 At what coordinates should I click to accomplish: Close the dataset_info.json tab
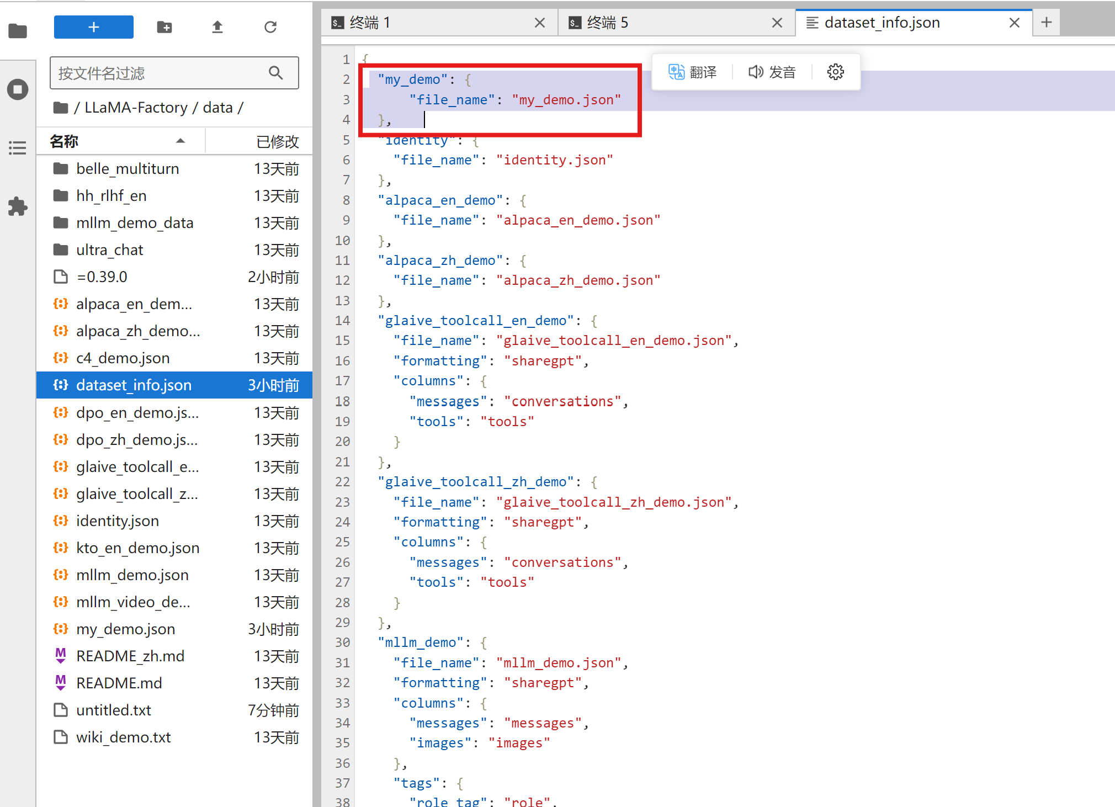(1015, 23)
